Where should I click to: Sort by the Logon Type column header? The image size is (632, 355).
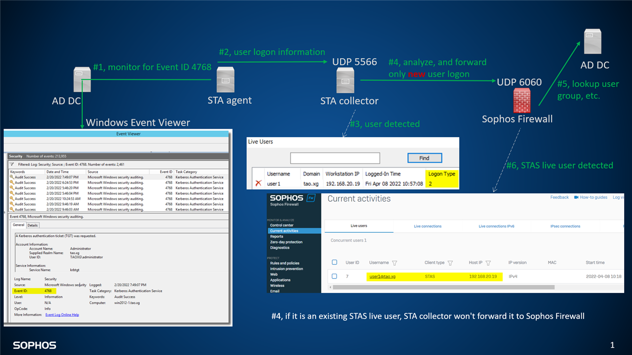click(442, 174)
